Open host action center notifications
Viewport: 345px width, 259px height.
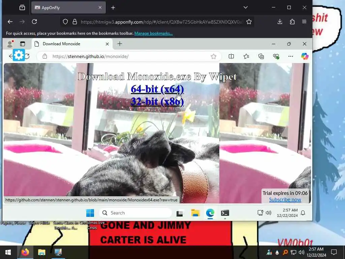click(334, 252)
